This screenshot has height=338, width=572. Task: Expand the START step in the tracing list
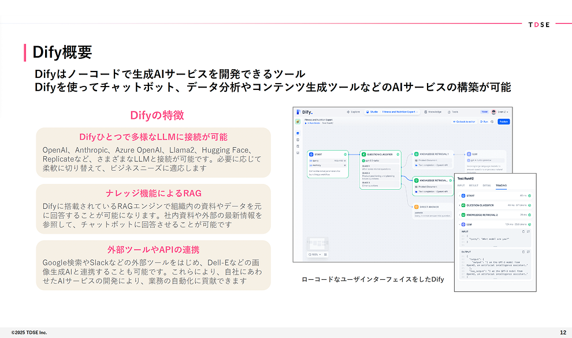tap(460, 196)
